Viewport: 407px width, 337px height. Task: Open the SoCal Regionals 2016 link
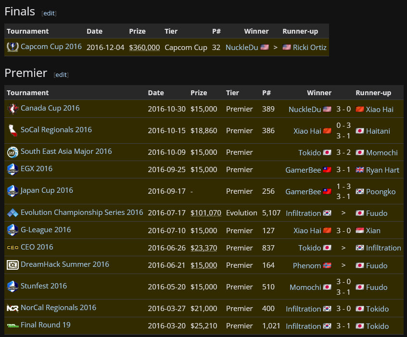click(x=56, y=129)
